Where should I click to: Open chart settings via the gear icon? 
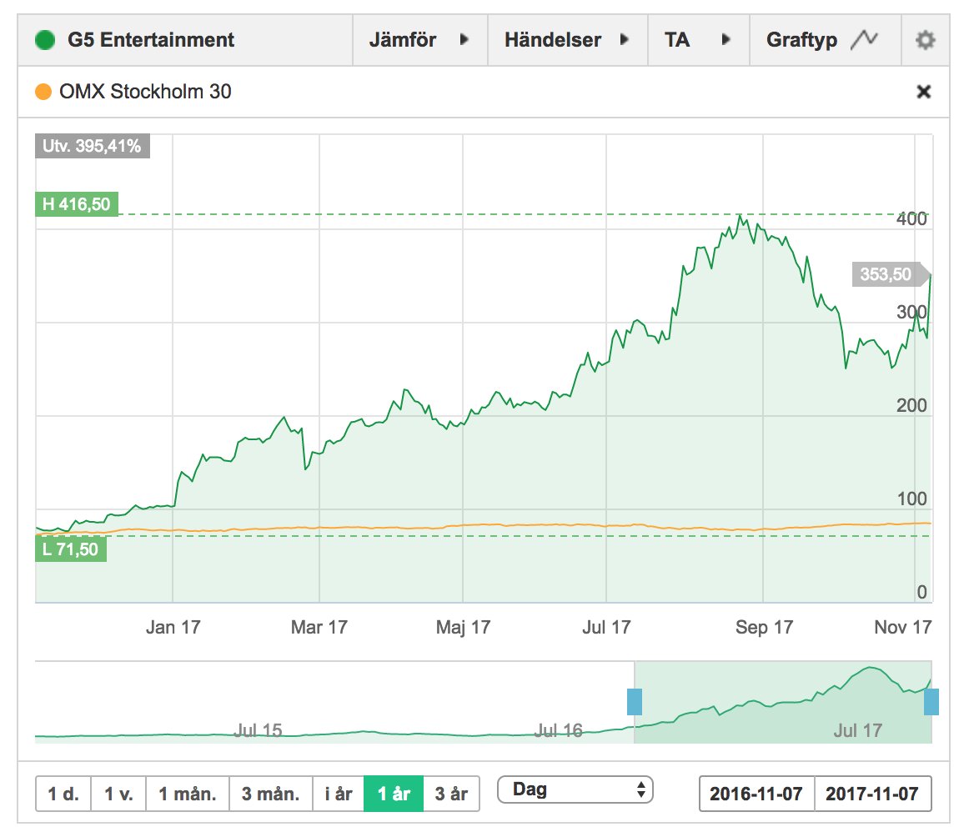pos(925,39)
